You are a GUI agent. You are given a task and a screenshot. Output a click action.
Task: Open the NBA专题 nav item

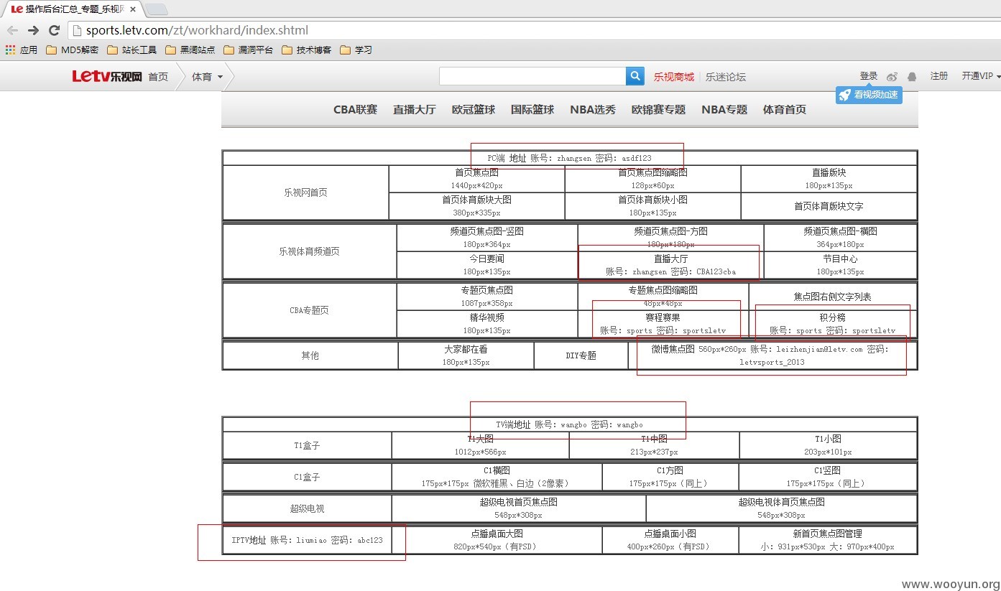click(724, 109)
